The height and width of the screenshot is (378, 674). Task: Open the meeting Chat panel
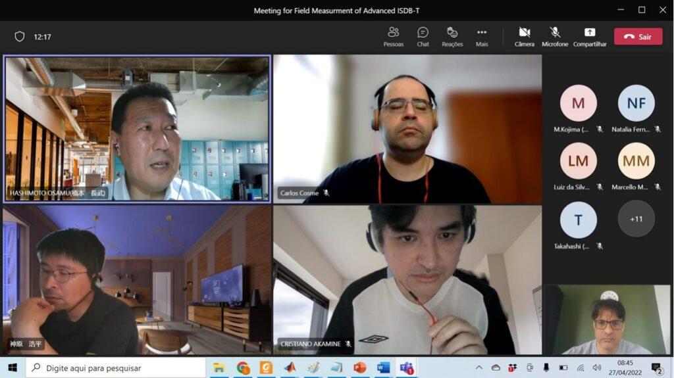423,36
